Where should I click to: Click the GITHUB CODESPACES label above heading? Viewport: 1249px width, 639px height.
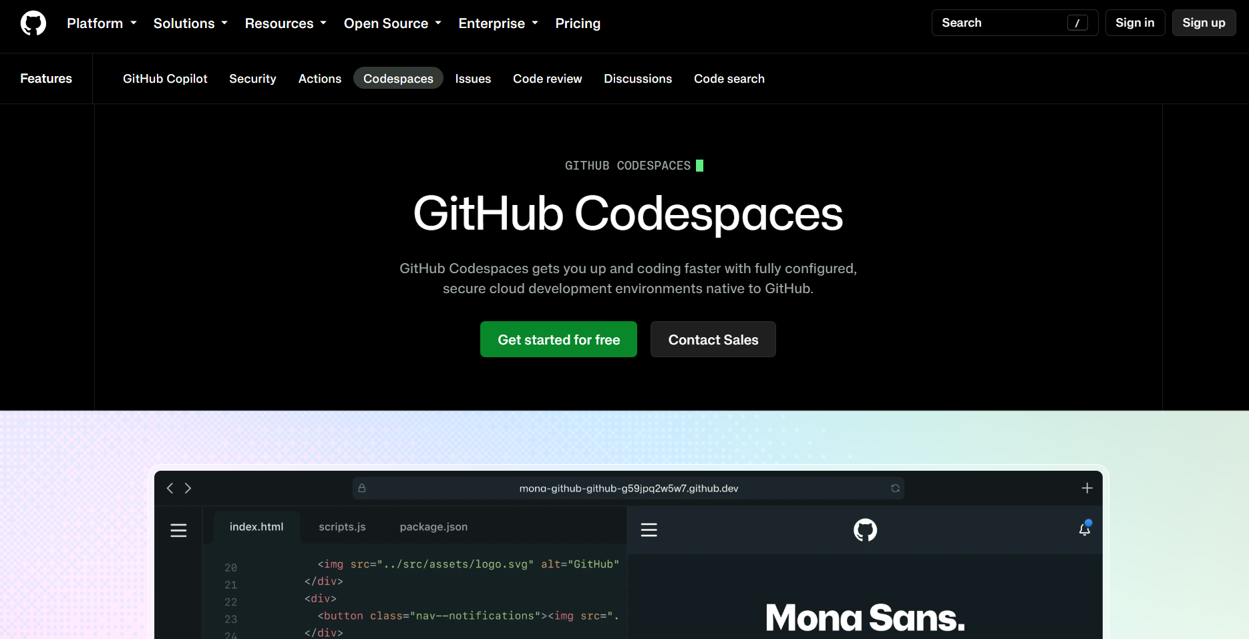pyautogui.click(x=628, y=166)
